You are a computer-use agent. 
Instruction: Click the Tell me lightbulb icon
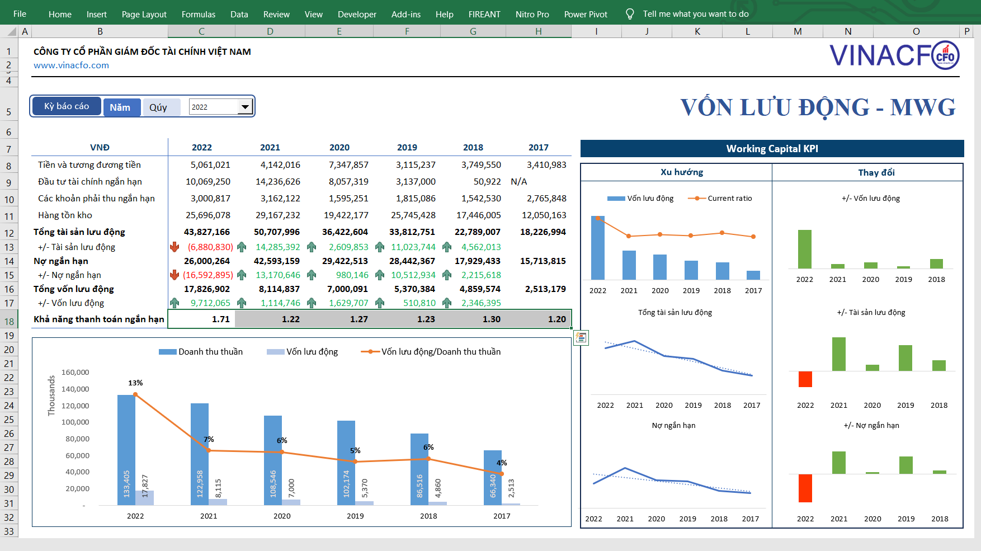[x=630, y=14]
